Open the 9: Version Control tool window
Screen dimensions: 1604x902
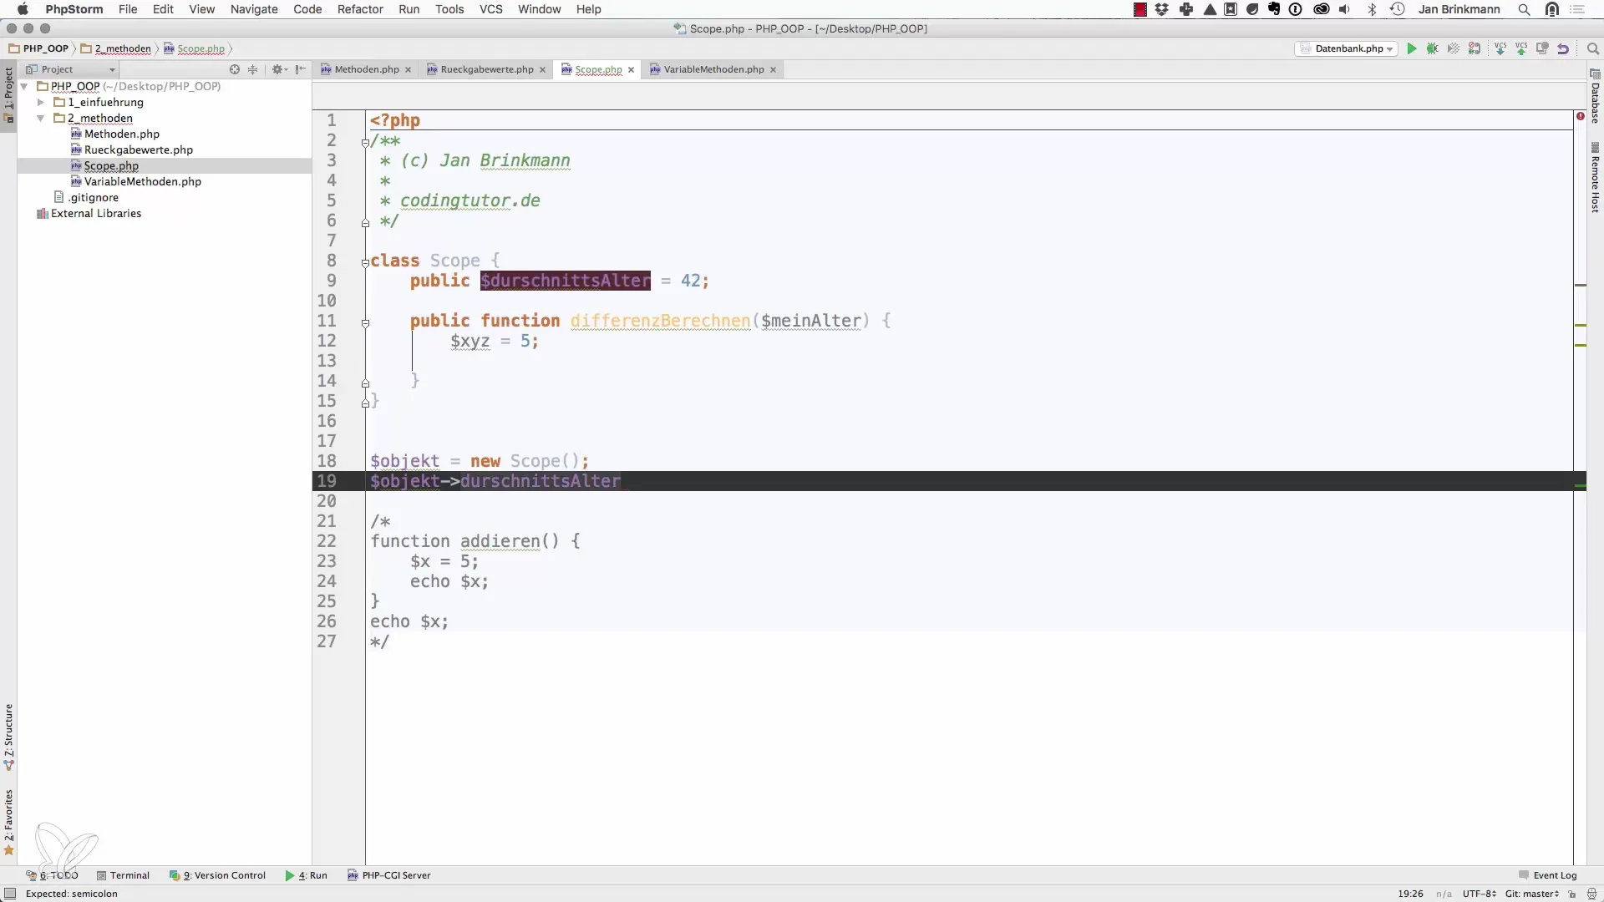[x=217, y=875]
